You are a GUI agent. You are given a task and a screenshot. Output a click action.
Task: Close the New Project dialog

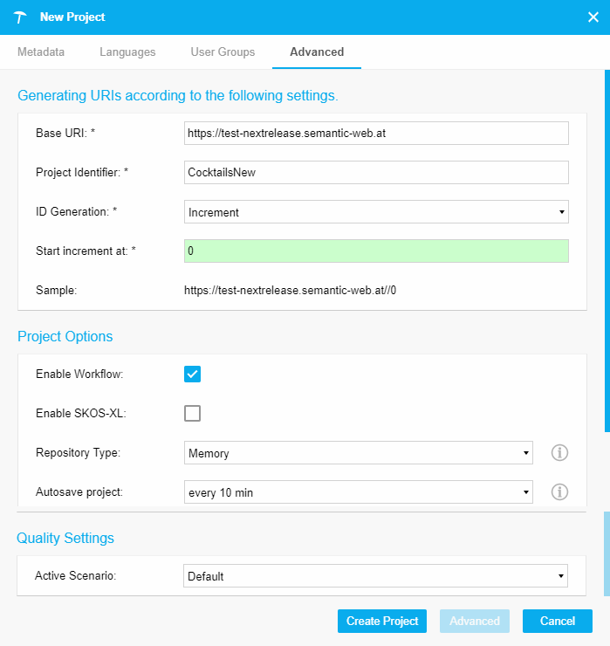[593, 17]
